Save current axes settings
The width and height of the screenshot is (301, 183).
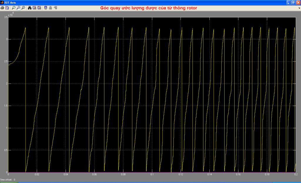coord(34,8)
